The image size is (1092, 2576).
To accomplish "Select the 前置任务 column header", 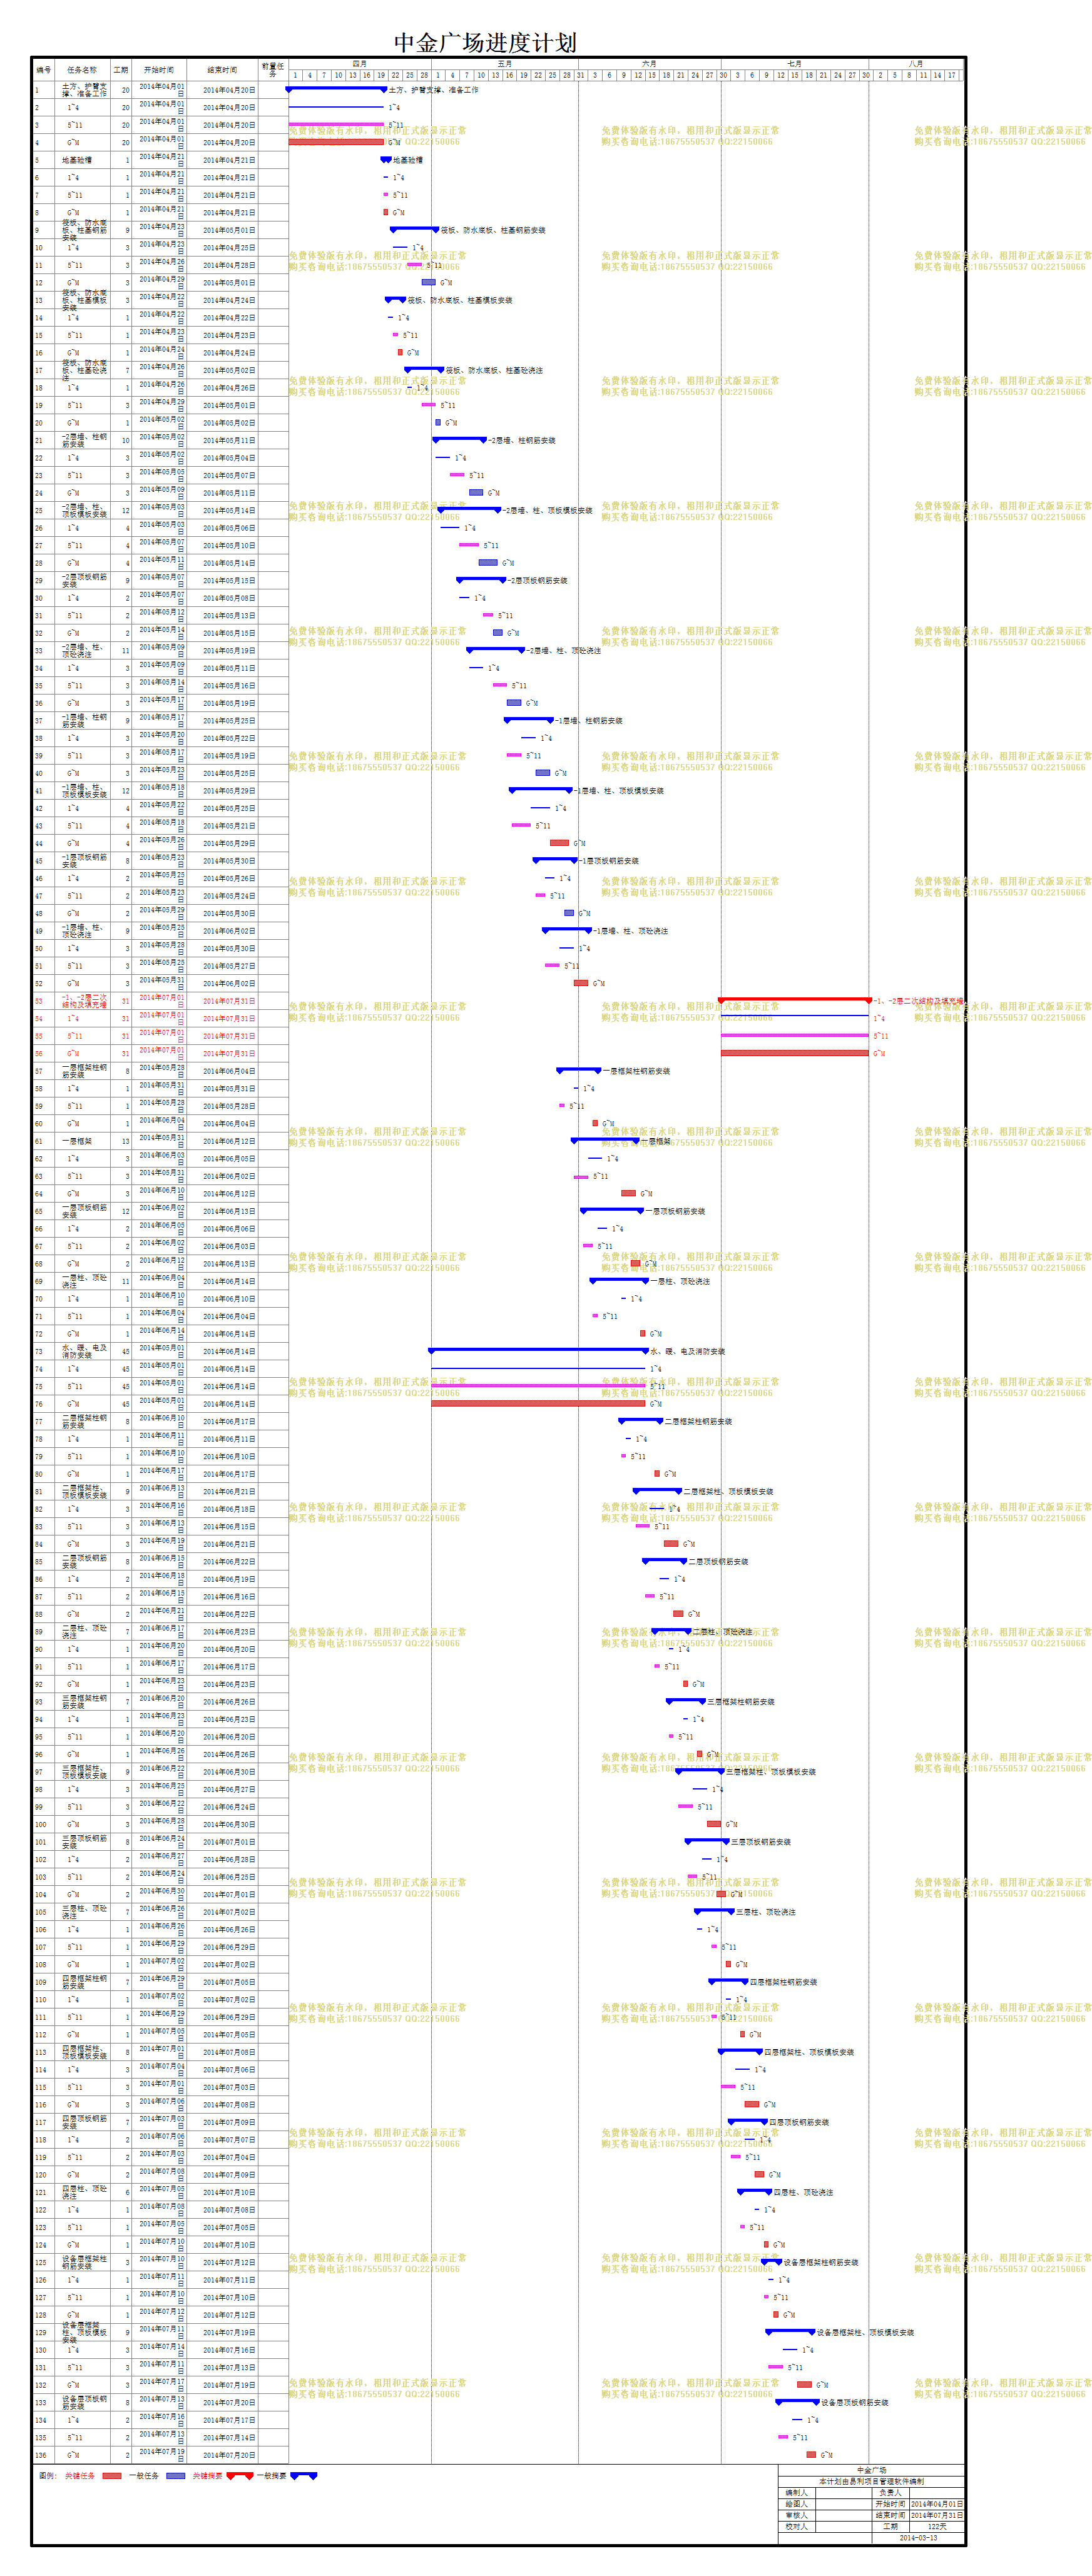I will 273,70.
